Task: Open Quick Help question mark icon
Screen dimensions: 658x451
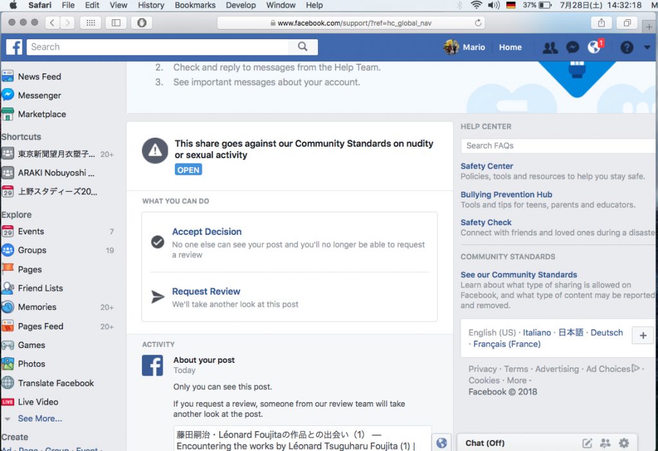Action: [627, 48]
